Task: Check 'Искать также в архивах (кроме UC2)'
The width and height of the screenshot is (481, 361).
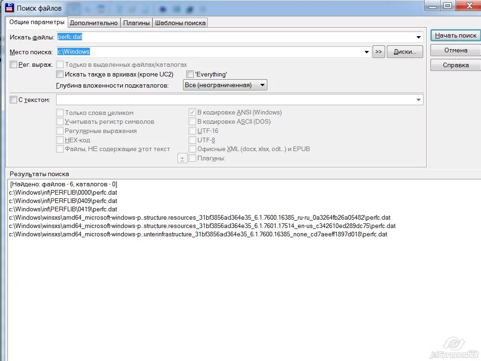Action: pyautogui.click(x=60, y=74)
